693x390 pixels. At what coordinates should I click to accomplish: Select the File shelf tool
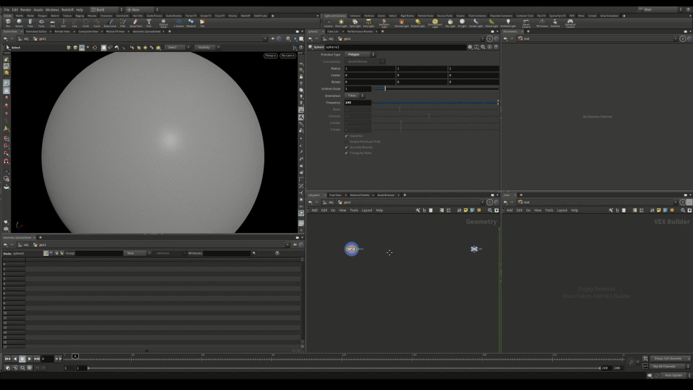pyautogui.click(x=202, y=23)
